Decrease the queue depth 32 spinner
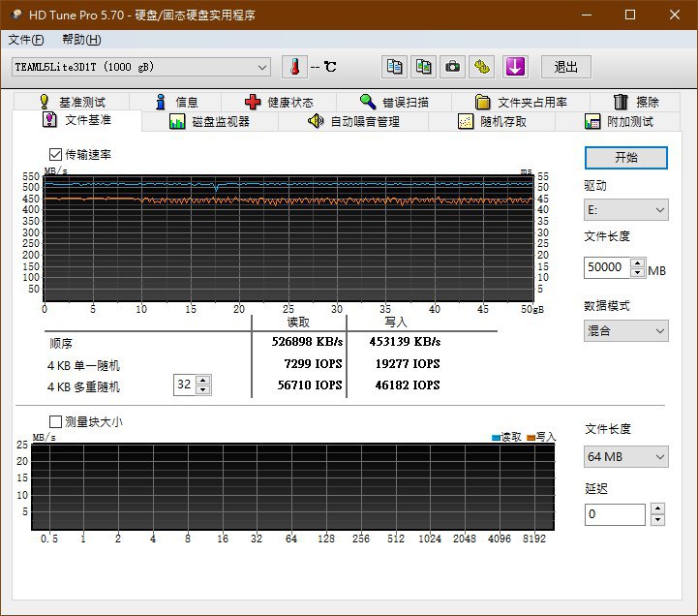This screenshot has height=616, width=698. point(203,389)
